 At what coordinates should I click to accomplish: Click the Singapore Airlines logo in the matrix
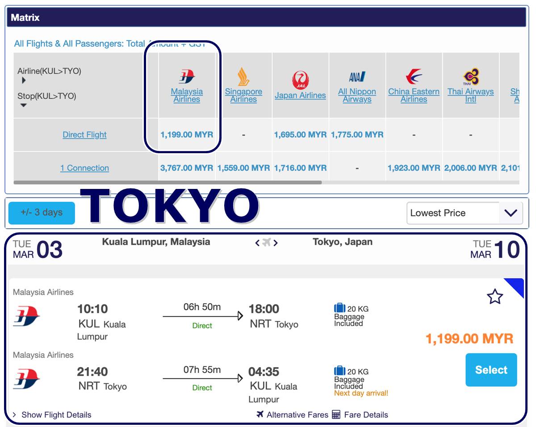[x=243, y=77]
